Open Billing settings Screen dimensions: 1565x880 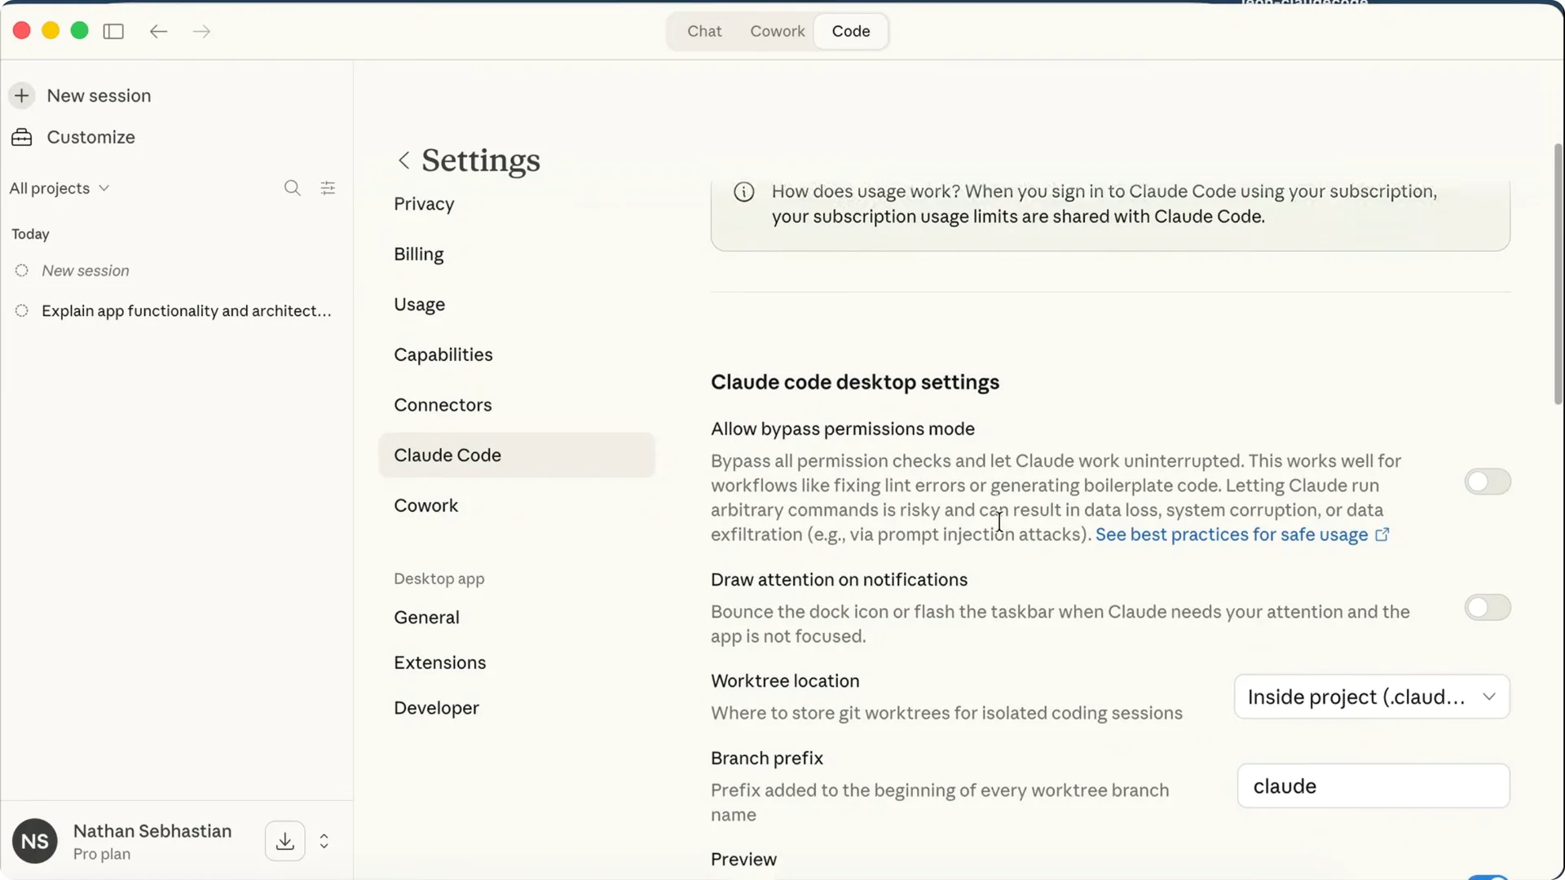click(x=418, y=254)
